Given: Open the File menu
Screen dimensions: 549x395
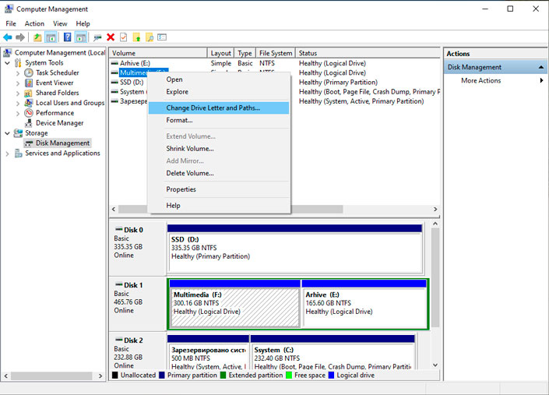Looking at the screenshot, I should (11, 23).
